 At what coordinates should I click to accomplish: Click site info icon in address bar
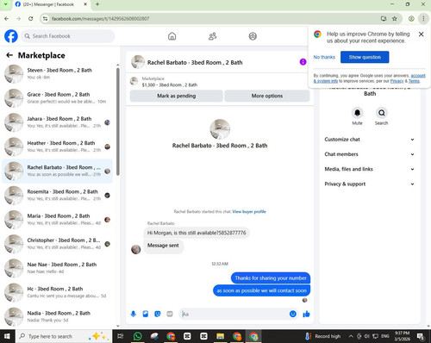point(45,19)
